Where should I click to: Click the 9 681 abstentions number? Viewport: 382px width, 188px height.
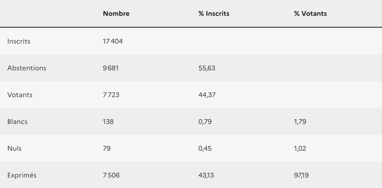tap(112, 68)
